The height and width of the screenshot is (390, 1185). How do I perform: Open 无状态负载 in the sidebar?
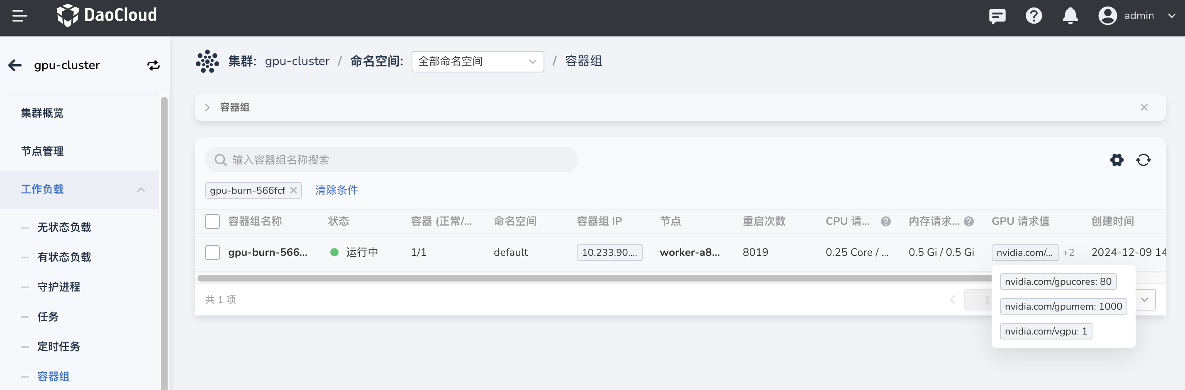point(64,227)
